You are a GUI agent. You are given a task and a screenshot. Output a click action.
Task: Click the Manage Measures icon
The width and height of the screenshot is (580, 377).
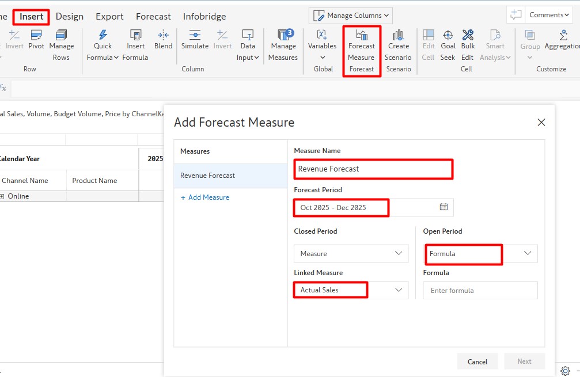click(x=283, y=36)
